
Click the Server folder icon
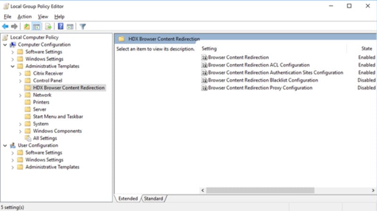click(x=28, y=109)
